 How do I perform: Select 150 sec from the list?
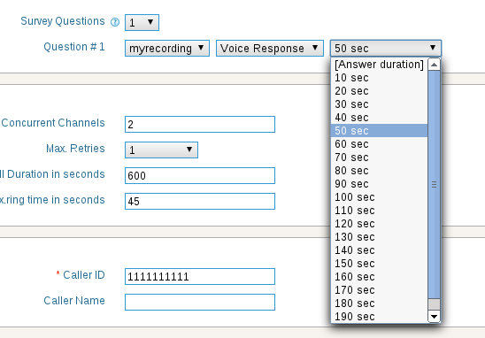(379, 264)
